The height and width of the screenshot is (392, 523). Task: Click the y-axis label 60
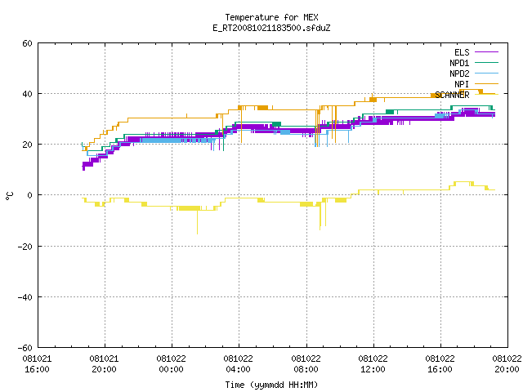pyautogui.click(x=27, y=43)
